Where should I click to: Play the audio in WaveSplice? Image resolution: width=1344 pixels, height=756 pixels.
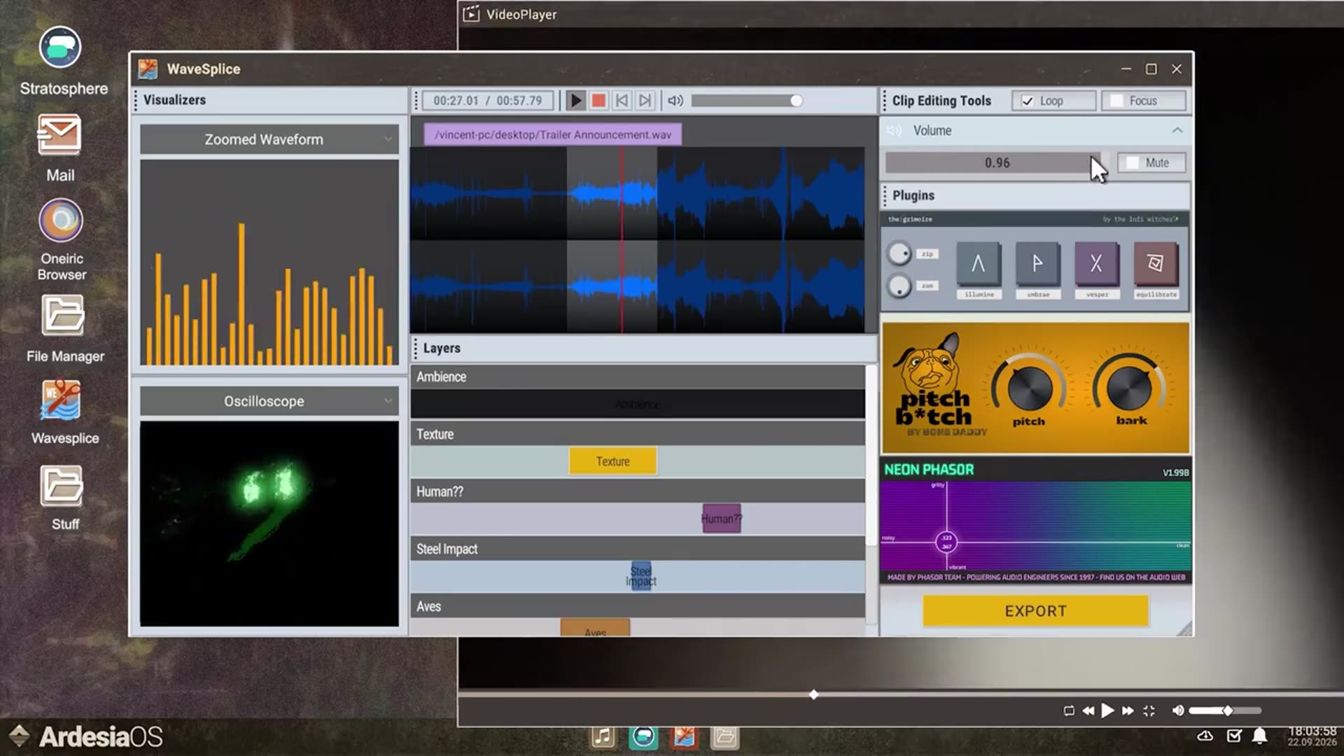[x=575, y=101]
